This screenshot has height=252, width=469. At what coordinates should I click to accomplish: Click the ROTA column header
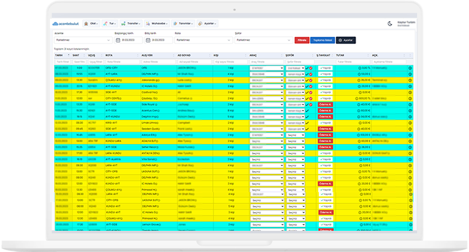click(122, 55)
